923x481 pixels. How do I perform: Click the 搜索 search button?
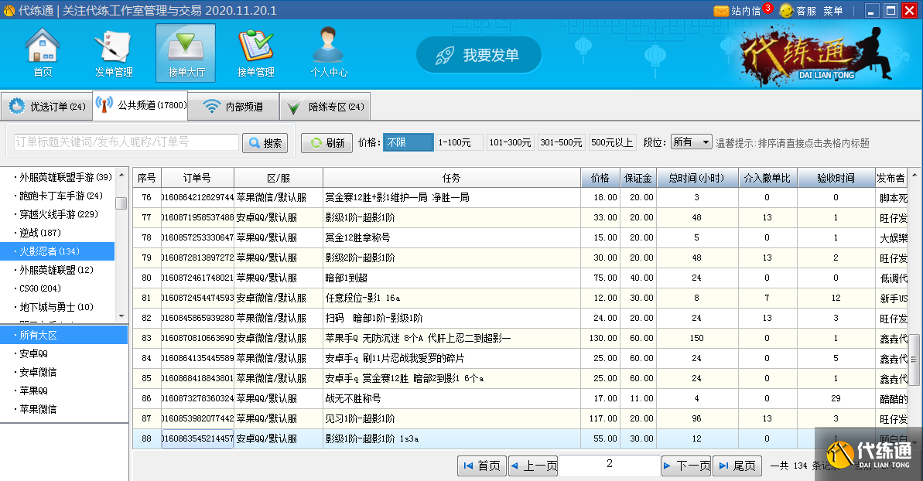pos(265,143)
